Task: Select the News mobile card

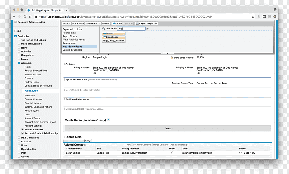Action: pos(167,128)
